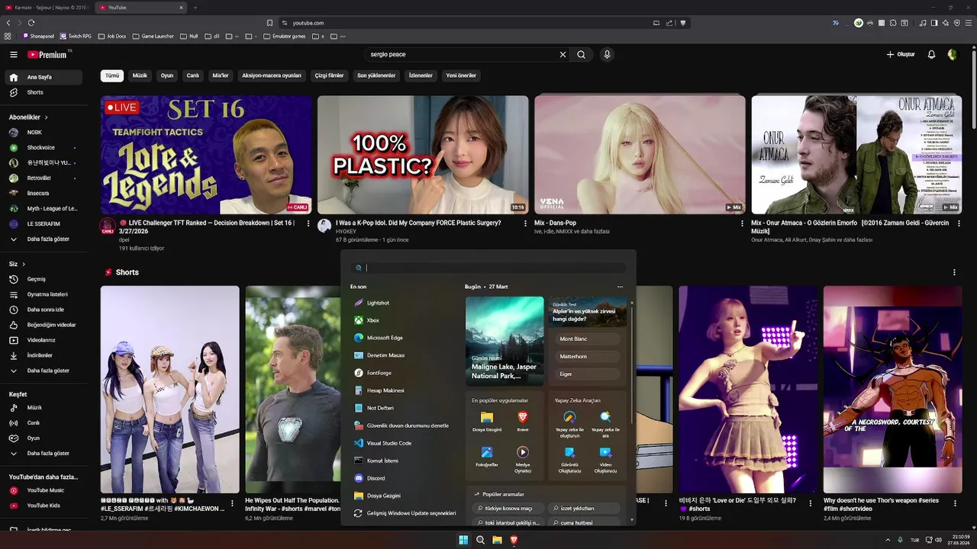
Task: Click the Windows Start button on taskbar
Action: tap(463, 540)
